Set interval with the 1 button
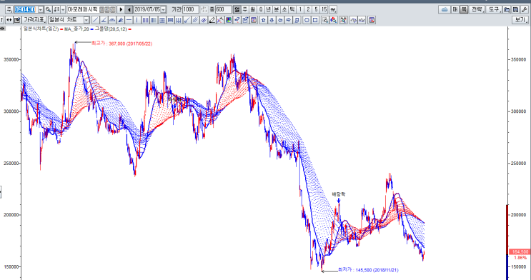Image resolution: width=531 pixels, height=280 pixels. (x=300, y=9)
